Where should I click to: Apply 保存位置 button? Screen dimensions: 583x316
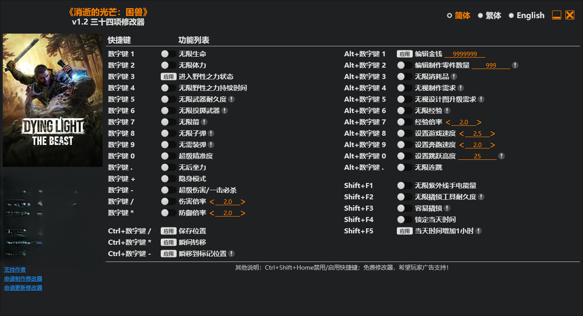[x=168, y=231]
